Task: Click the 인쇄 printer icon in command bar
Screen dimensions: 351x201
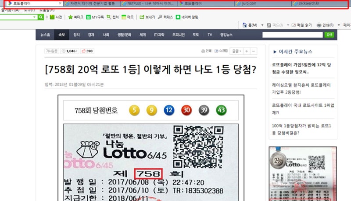Action: (x=319, y=25)
